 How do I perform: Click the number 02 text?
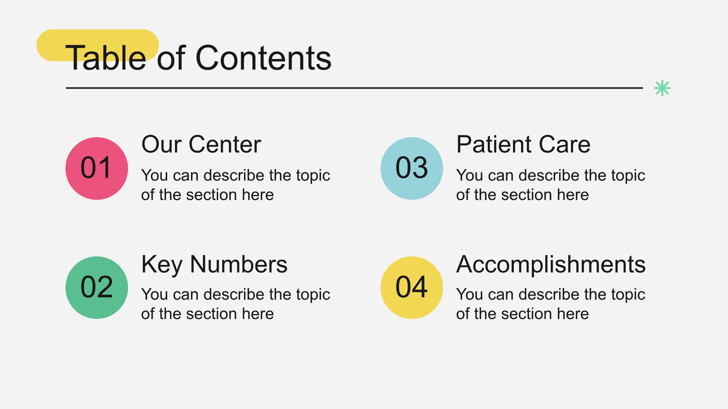pyautogui.click(x=96, y=287)
